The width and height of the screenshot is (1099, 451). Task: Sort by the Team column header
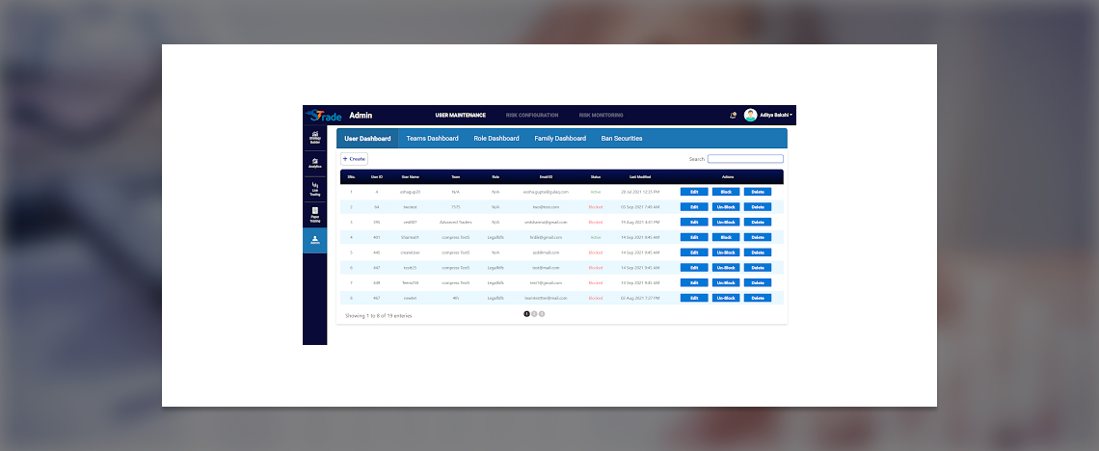(456, 177)
